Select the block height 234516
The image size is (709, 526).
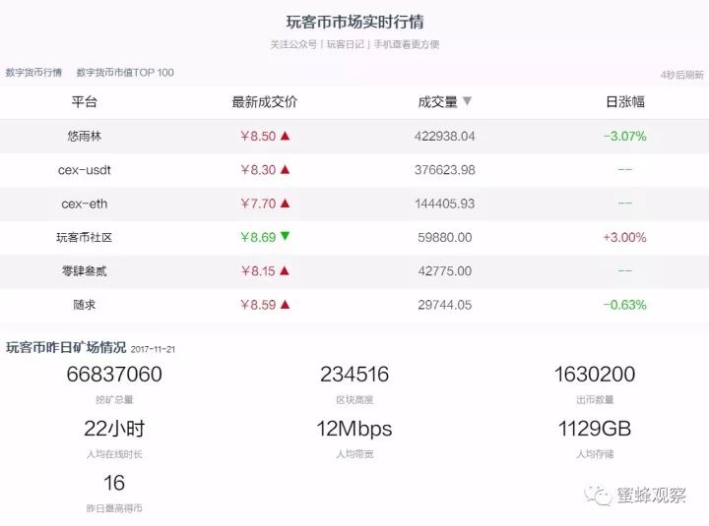tap(354, 375)
